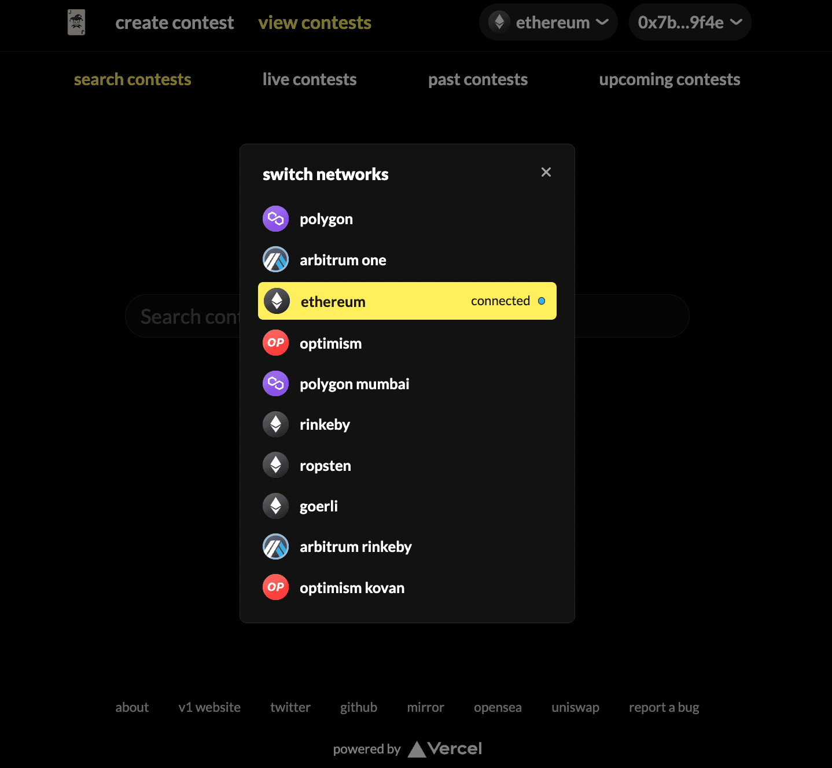Click the arbitrum rinkeby logo icon

click(x=275, y=547)
